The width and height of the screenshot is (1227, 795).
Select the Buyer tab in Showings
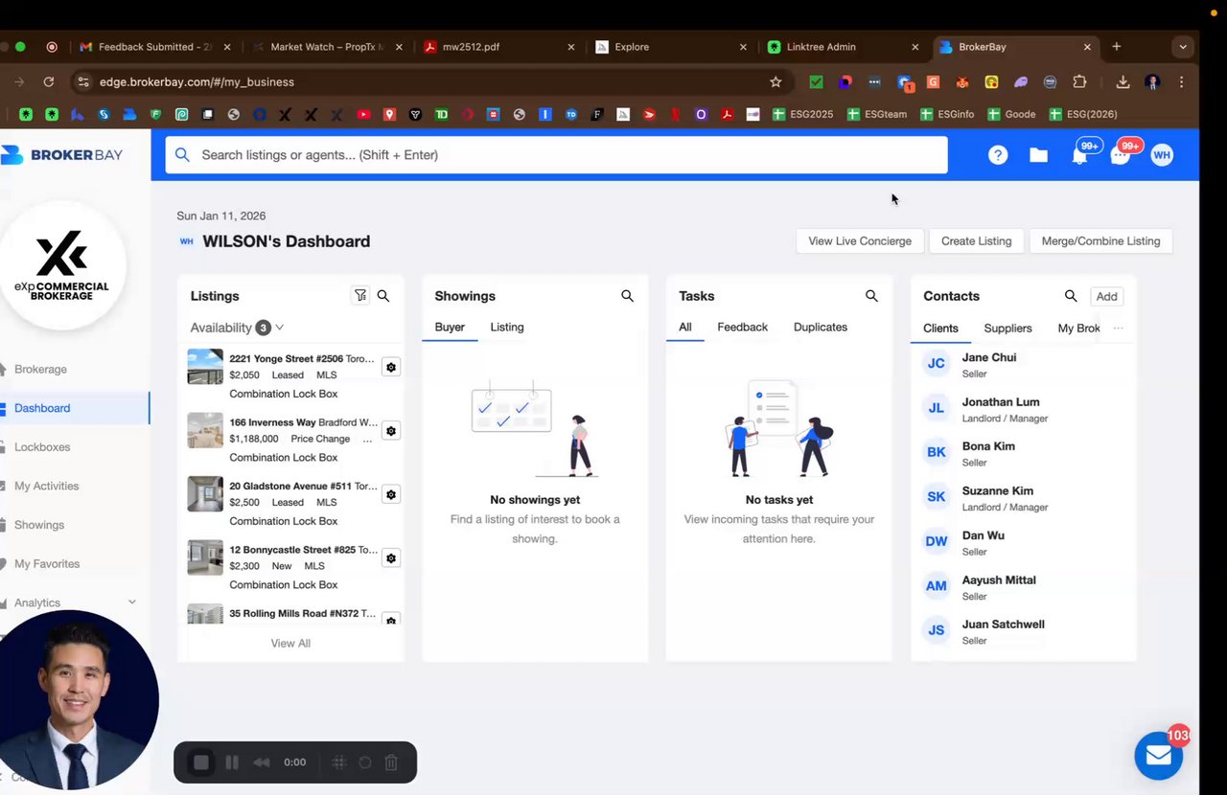[450, 328]
